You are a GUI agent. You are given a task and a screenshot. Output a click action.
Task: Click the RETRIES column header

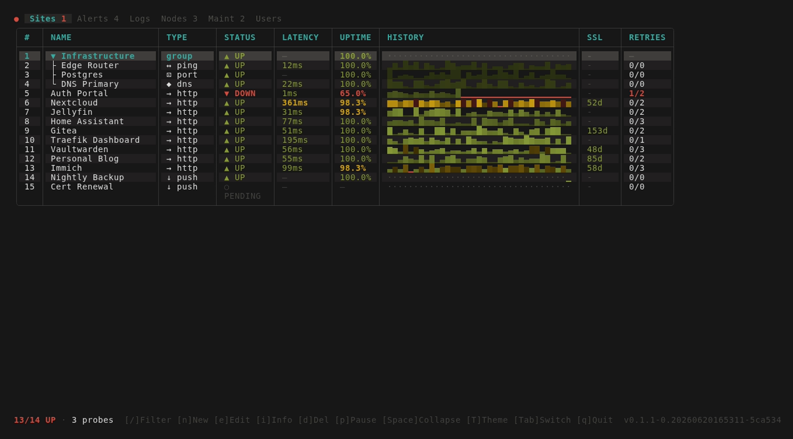[648, 38]
